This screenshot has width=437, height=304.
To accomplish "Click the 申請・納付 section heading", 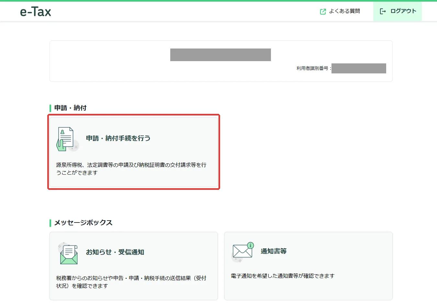I will pos(70,108).
